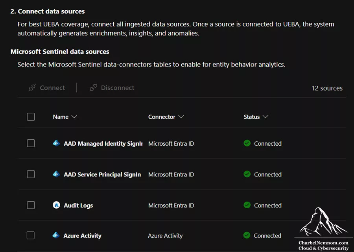Select the AAD Managed Identity SignIn name
This screenshot has height=252, width=354.
click(x=103, y=144)
